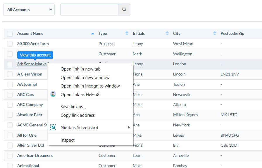Sort by Account Name column header

30,33
